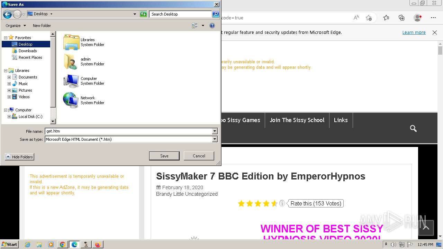Click New folder in toolbar

tap(42, 26)
